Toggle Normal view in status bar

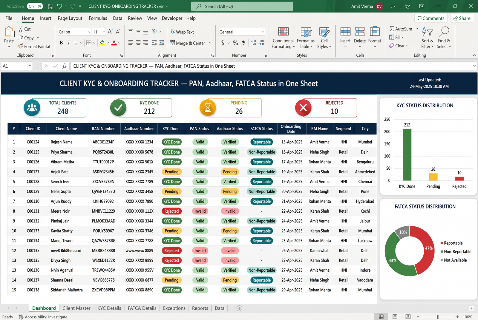click(381, 317)
